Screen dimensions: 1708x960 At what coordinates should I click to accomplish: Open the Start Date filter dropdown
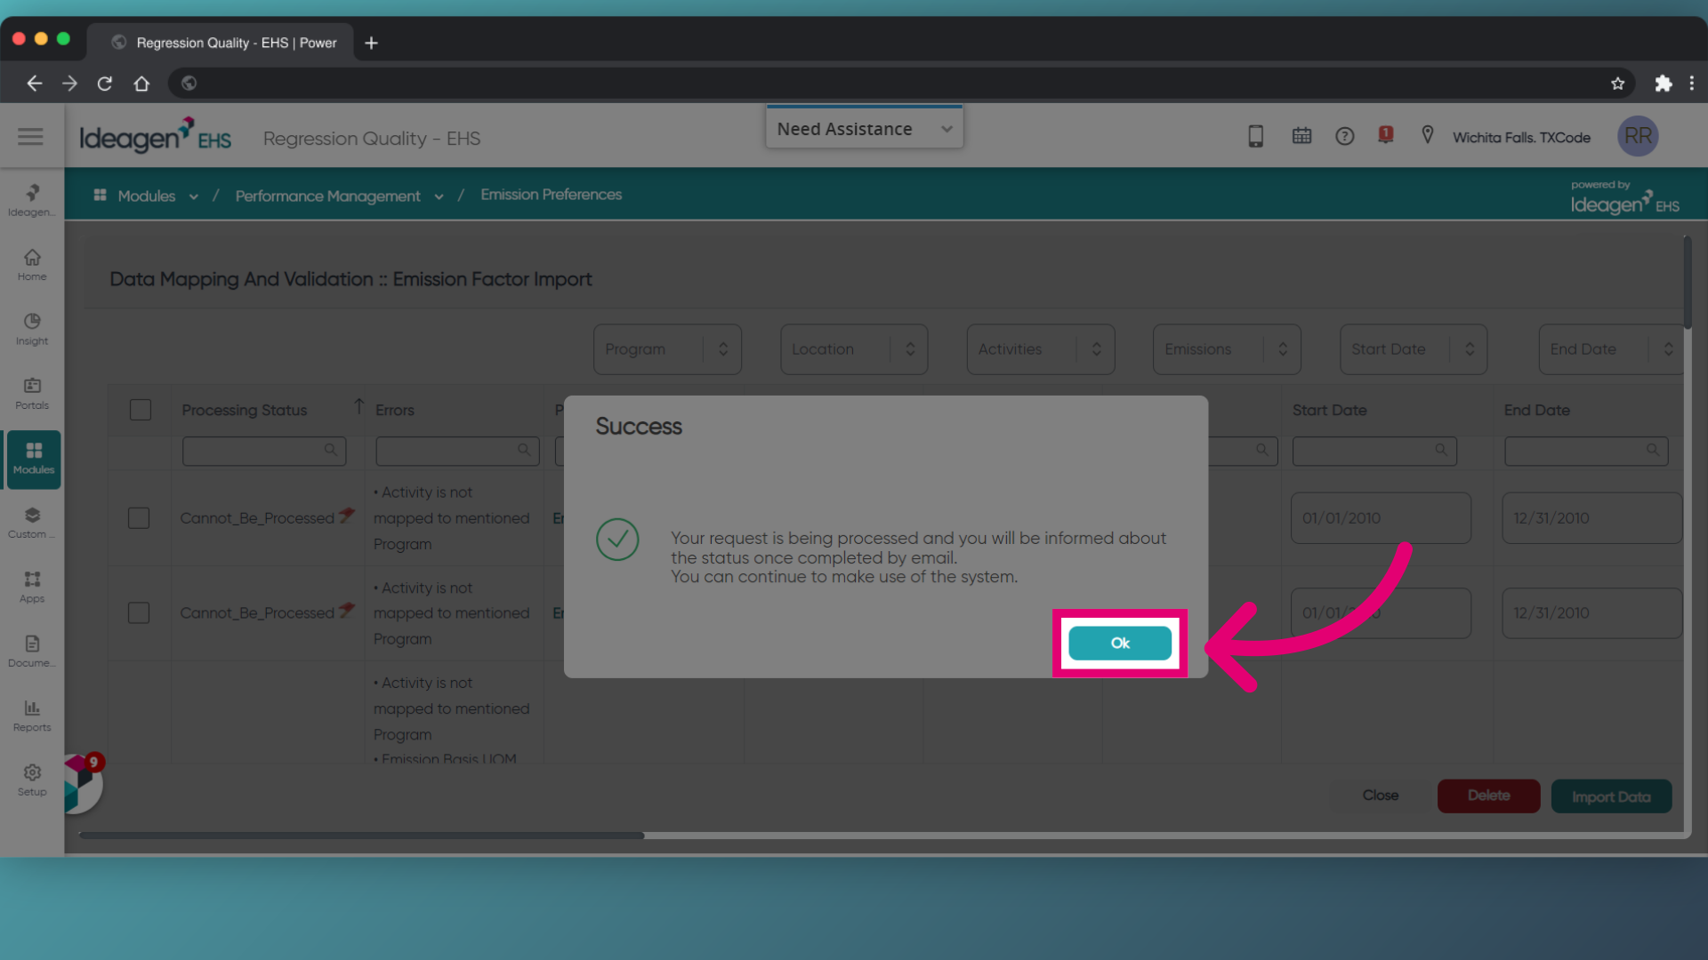pos(1414,349)
